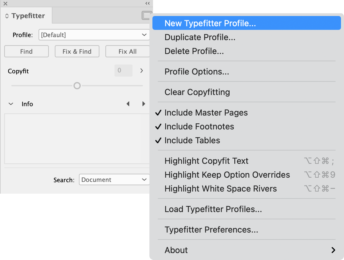Click the Copyfit slider handle
The height and width of the screenshot is (260, 344).
click(77, 86)
